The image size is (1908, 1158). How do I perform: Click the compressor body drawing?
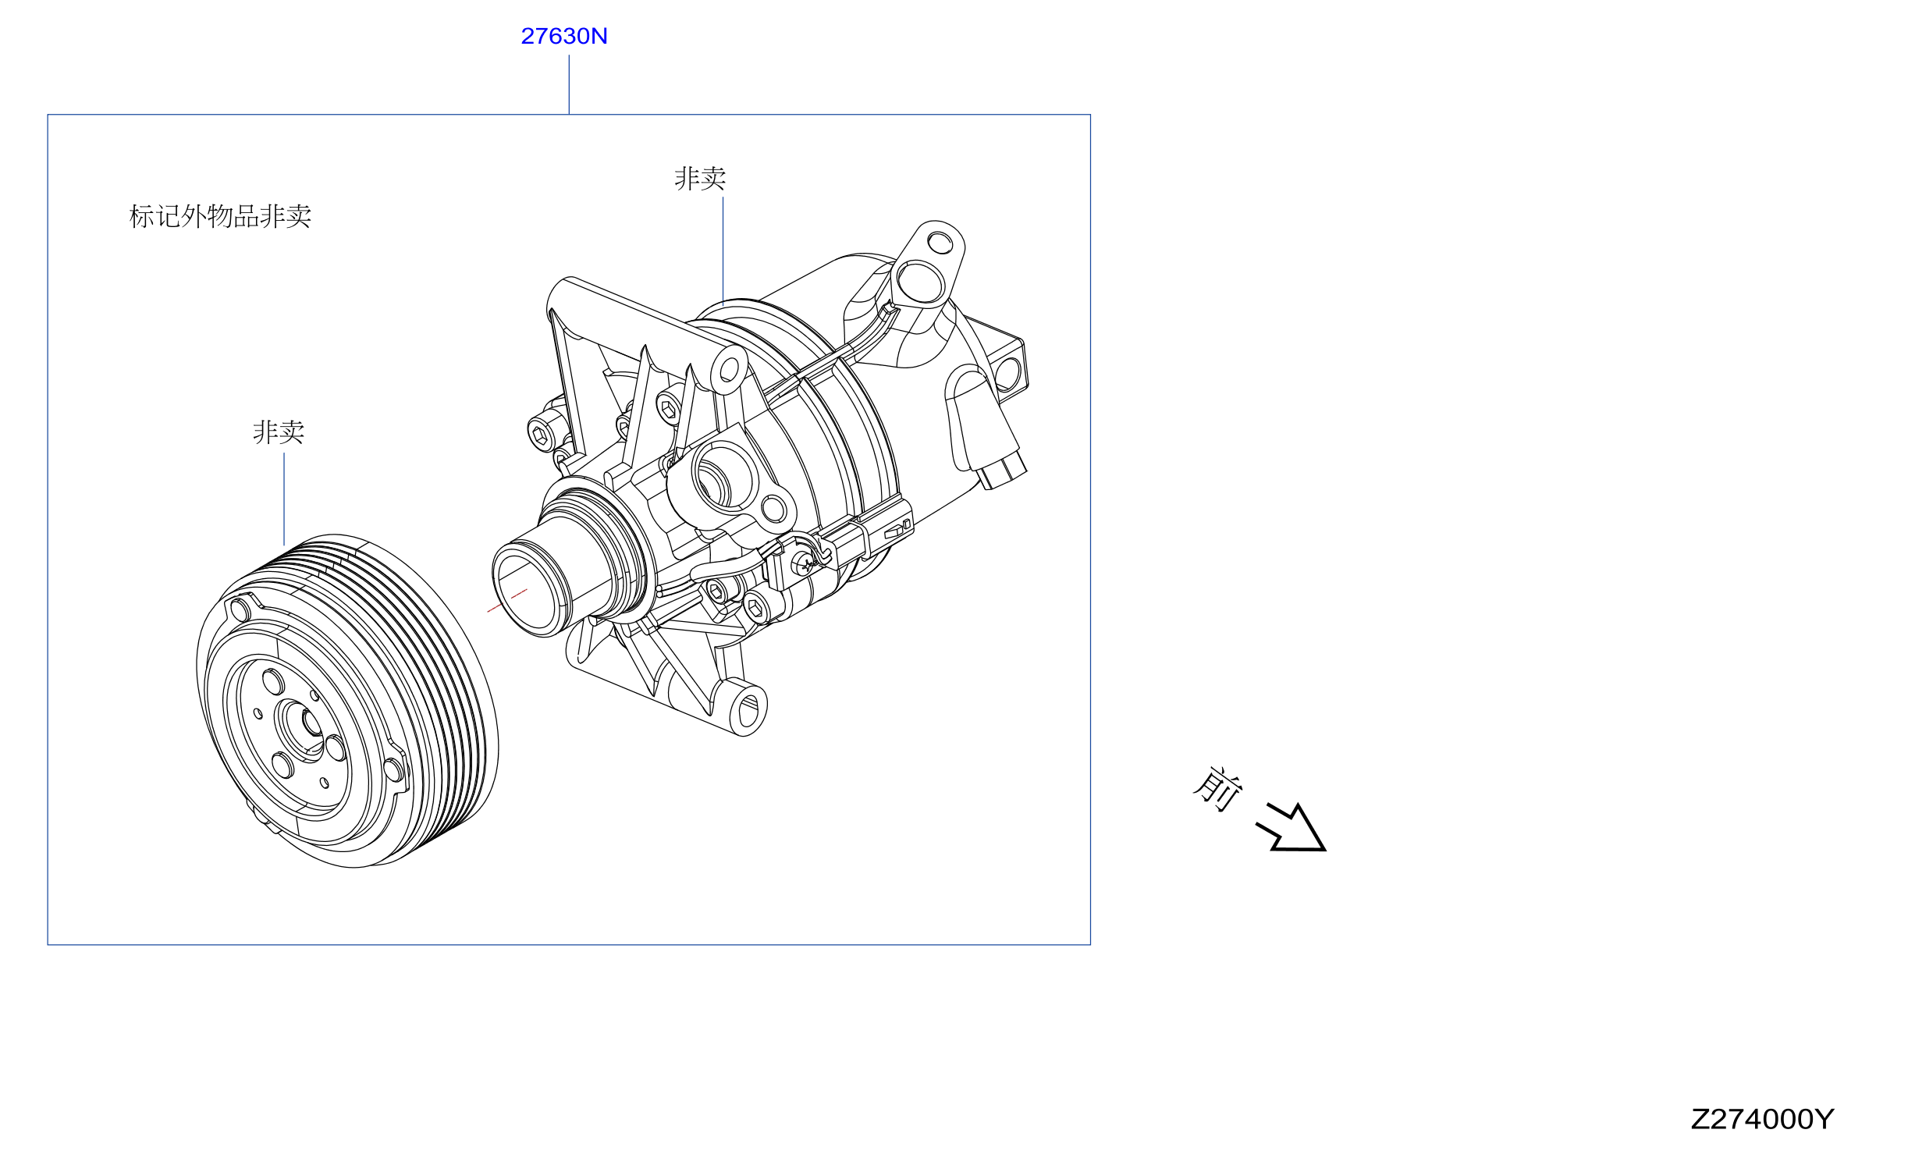coord(761,478)
